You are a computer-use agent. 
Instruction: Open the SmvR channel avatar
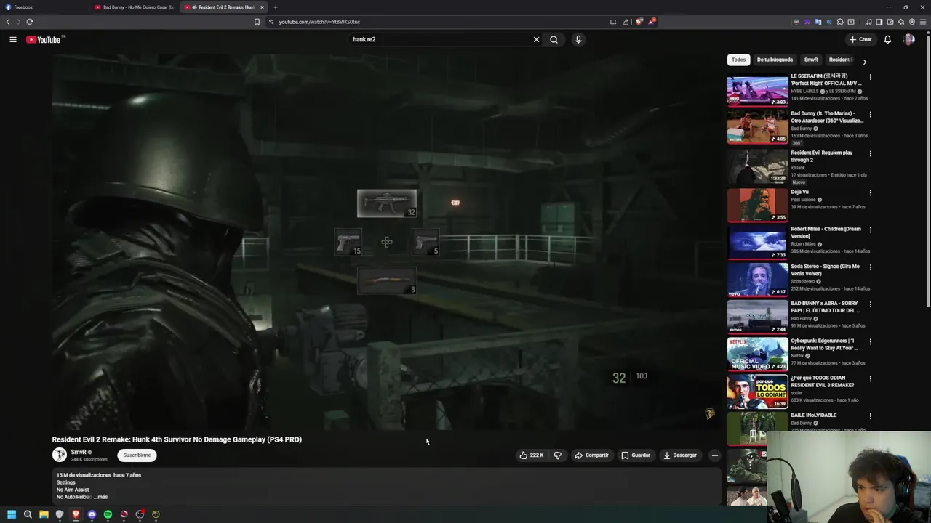pyautogui.click(x=60, y=455)
